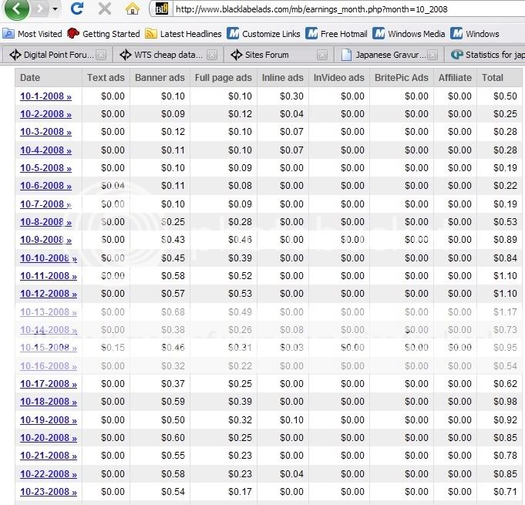This screenshot has height=505, width=525.
Task: Click the Forward navigation arrow
Action: pyautogui.click(x=40, y=8)
